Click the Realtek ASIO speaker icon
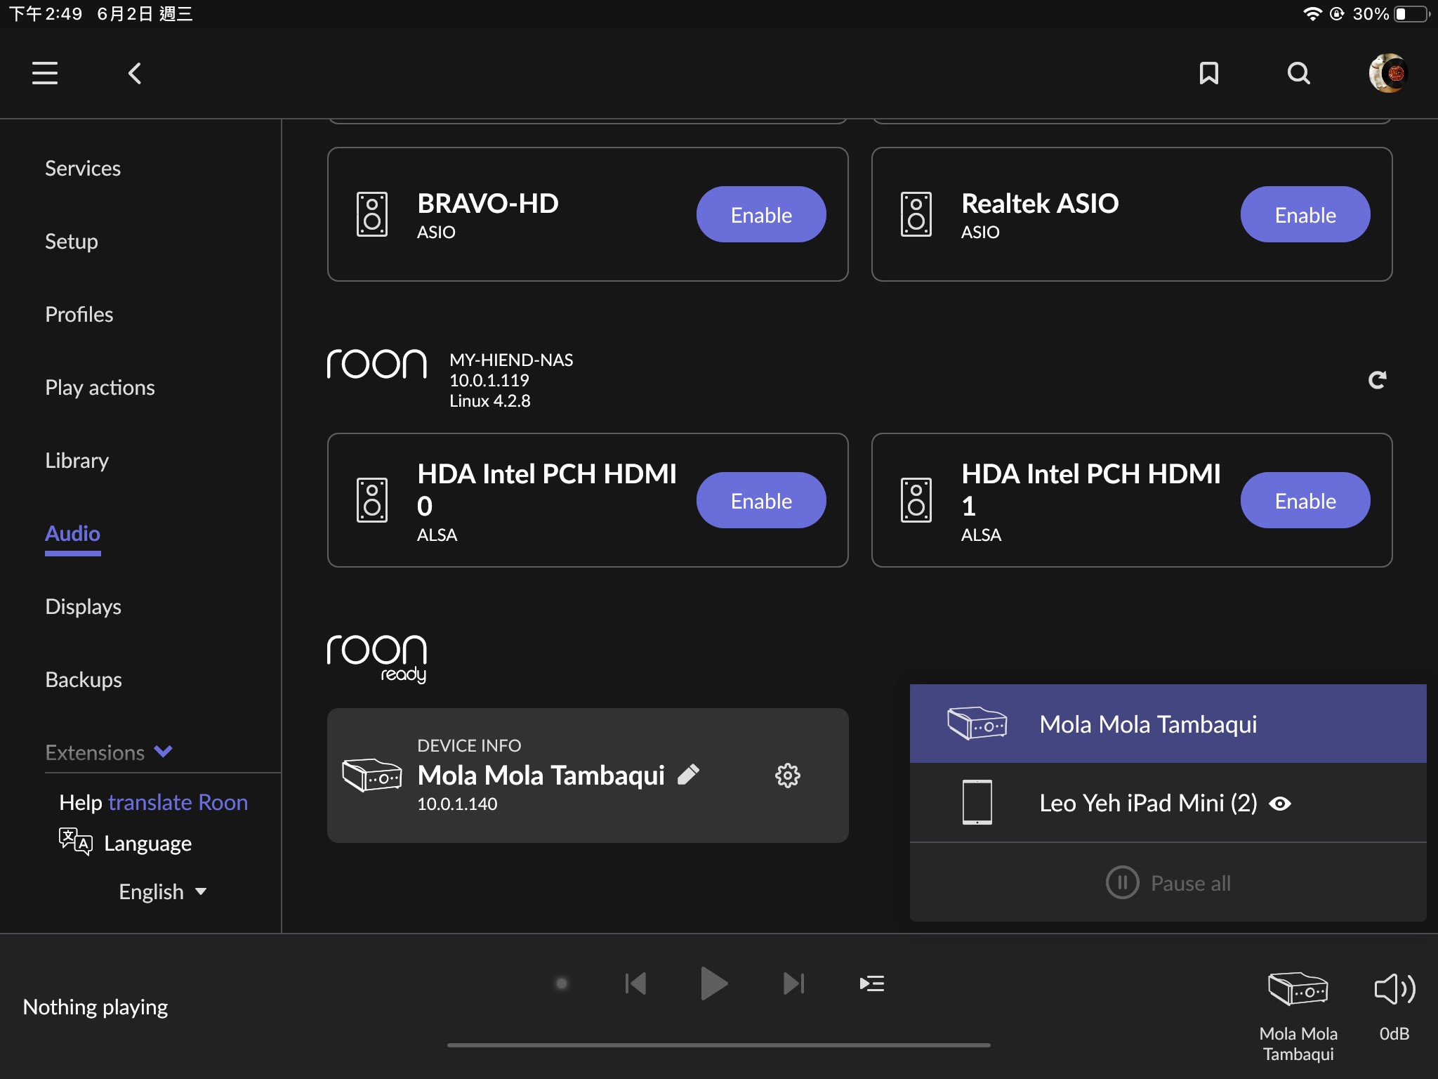 pos(916,214)
